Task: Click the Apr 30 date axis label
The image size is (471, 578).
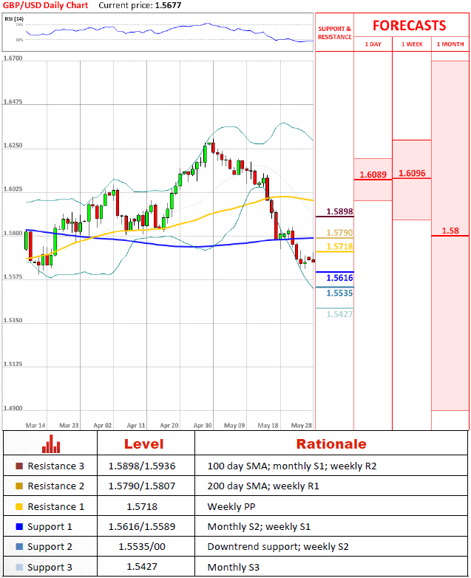Action: click(203, 426)
